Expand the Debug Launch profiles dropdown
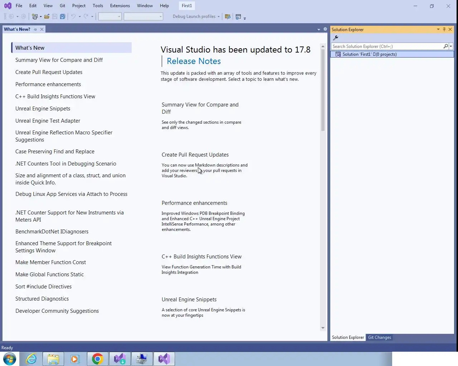The height and width of the screenshot is (366, 458). click(219, 16)
